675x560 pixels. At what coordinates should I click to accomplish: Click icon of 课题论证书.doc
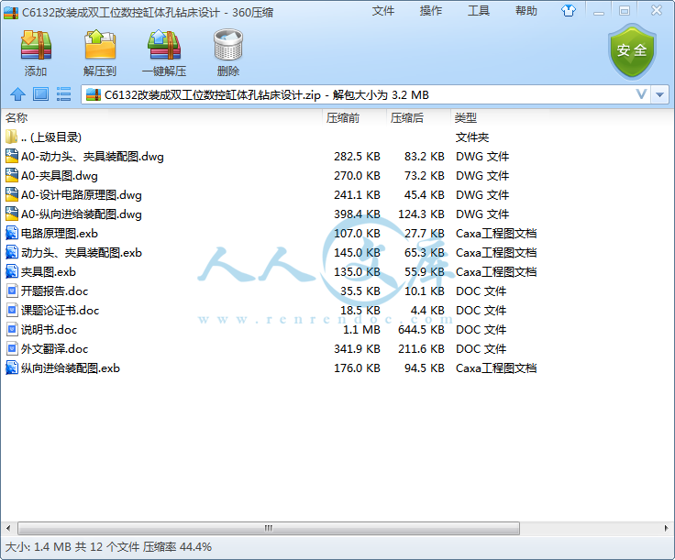(x=12, y=310)
